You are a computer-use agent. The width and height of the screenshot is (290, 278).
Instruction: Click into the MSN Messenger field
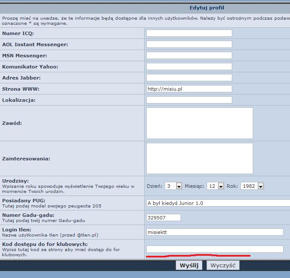tap(189, 56)
